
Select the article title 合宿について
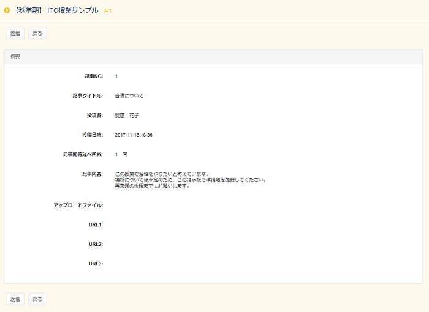click(129, 96)
